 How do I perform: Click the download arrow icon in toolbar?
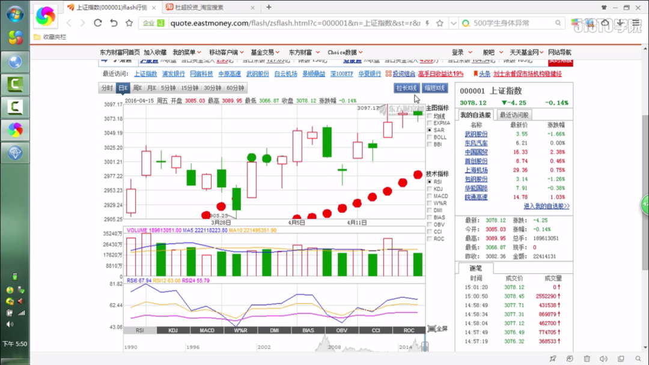(620, 23)
